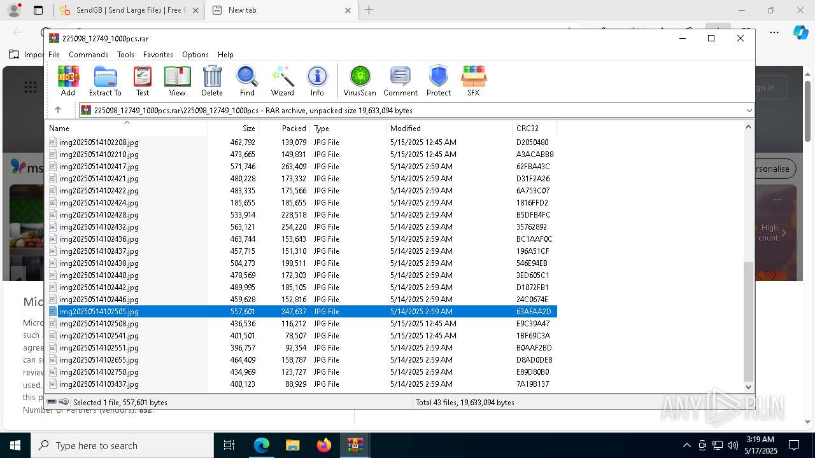Sort files by Type column
This screenshot has height=458, width=815.
(348, 128)
